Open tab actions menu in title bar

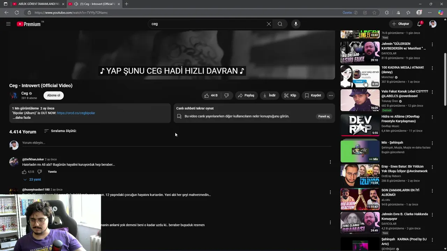click(x=5, y=4)
